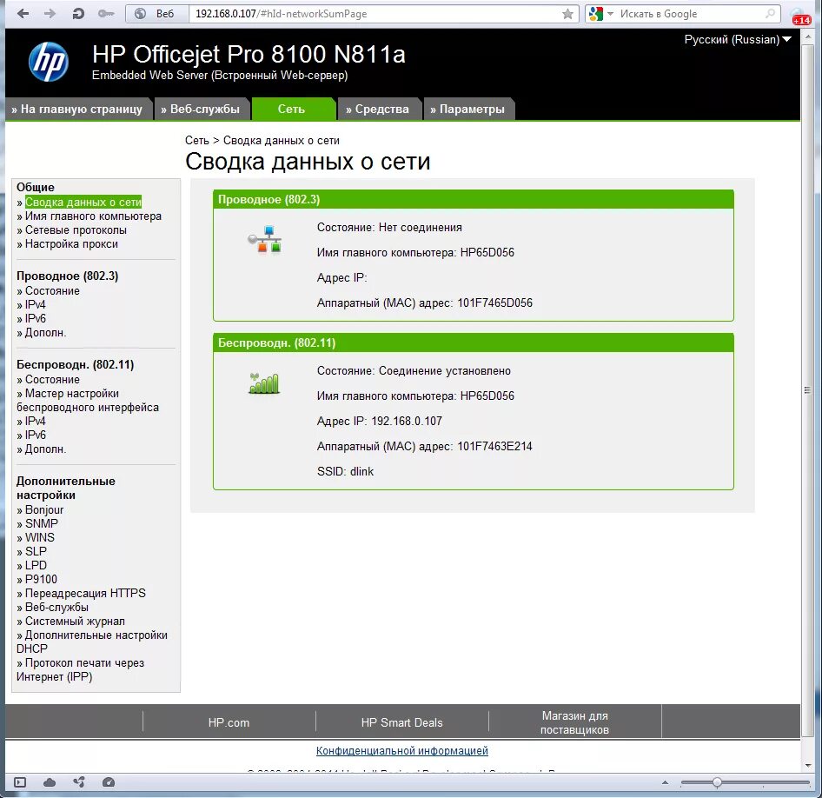Click the up arrow next to zoom slider
The height and width of the screenshot is (798, 822).
666,782
